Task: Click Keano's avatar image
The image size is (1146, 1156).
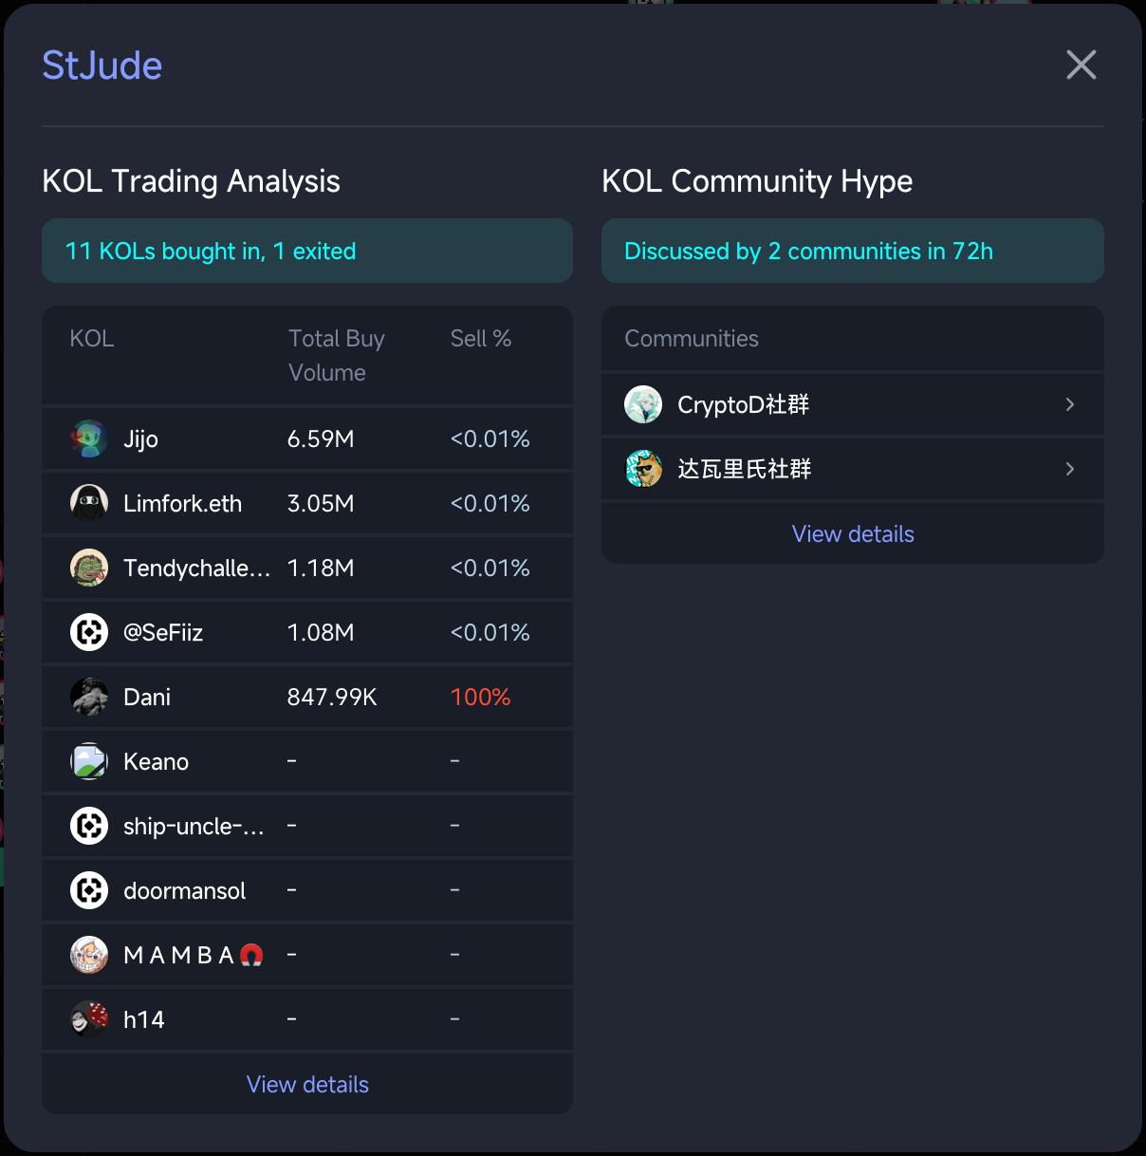Action: [89, 761]
